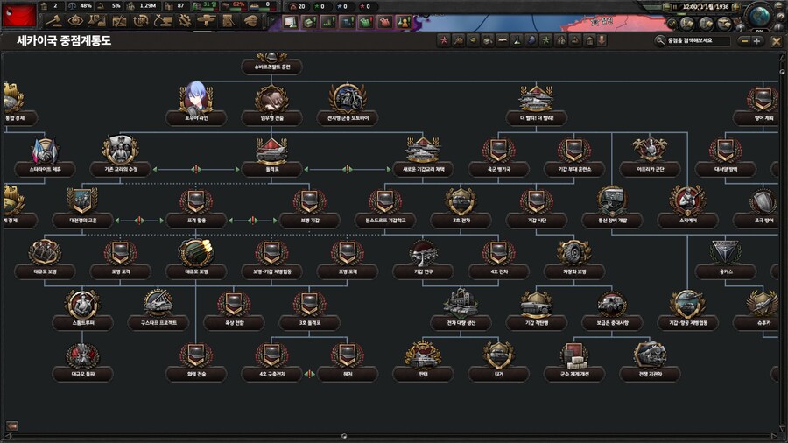The width and height of the screenshot is (788, 443).
Task: Open the country flag overview
Action: 19,13
